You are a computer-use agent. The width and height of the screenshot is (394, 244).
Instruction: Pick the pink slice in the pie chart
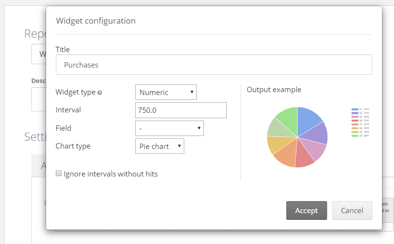tap(316, 150)
